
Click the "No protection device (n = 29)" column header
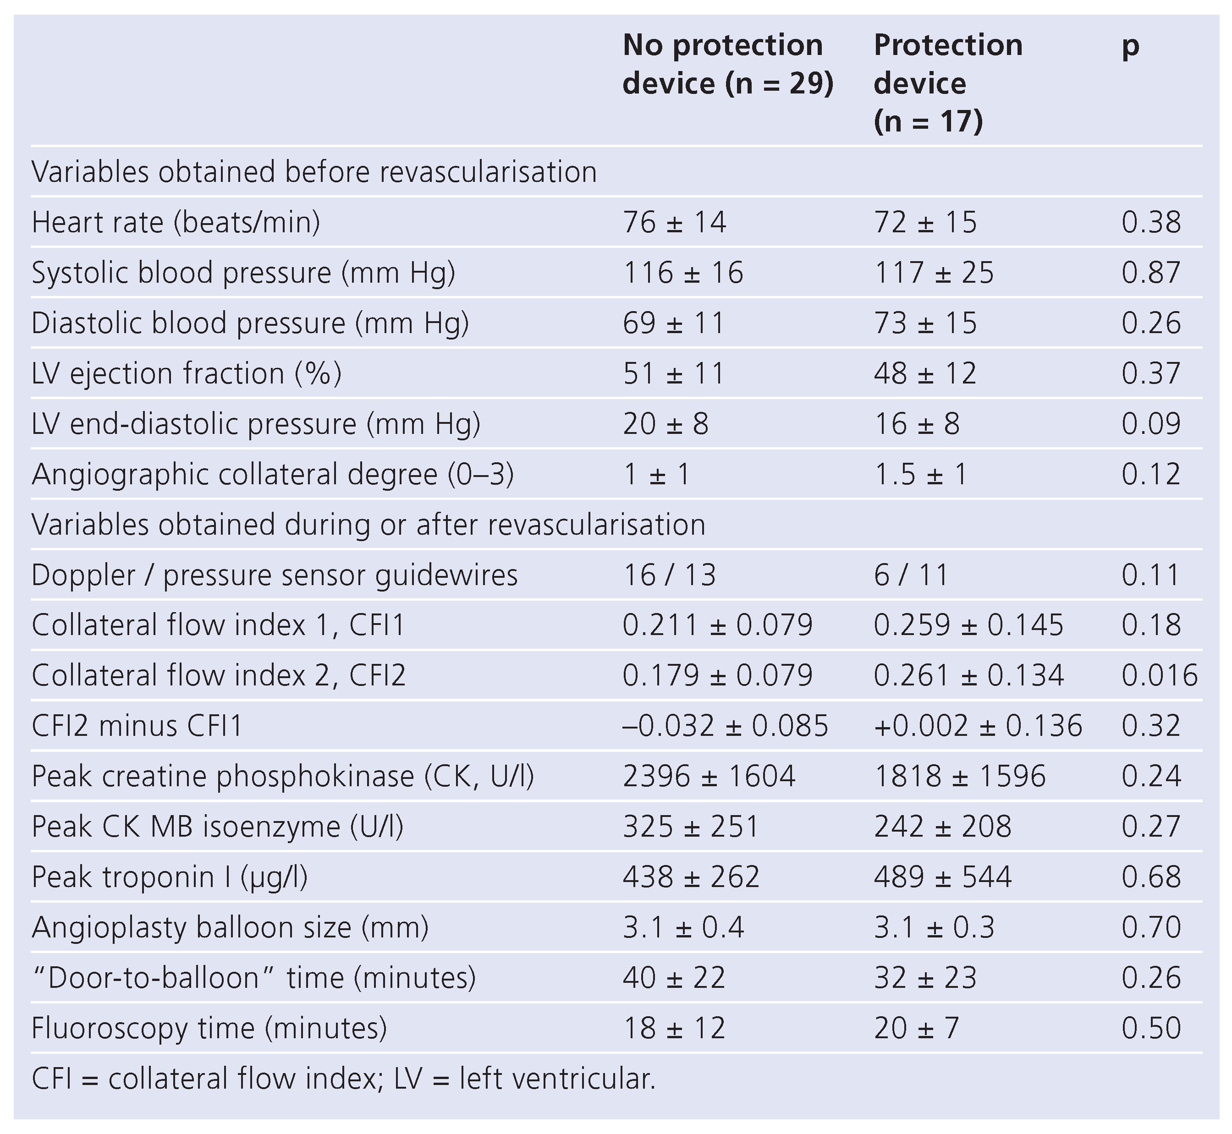tap(727, 64)
